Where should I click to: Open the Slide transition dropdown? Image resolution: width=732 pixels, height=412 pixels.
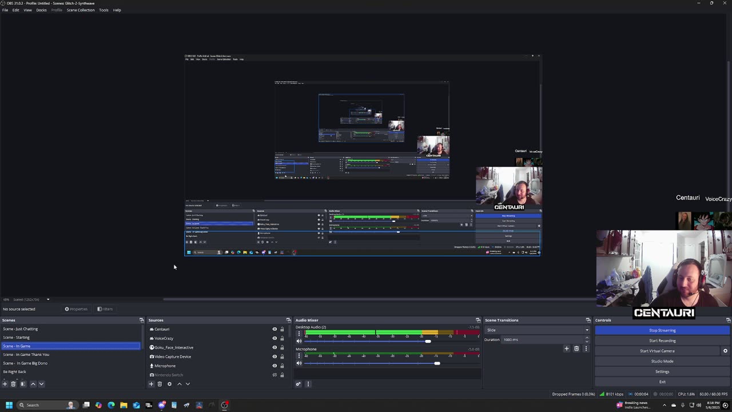[x=537, y=330]
